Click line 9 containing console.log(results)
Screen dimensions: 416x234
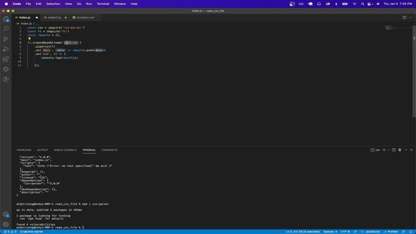pos(59,58)
